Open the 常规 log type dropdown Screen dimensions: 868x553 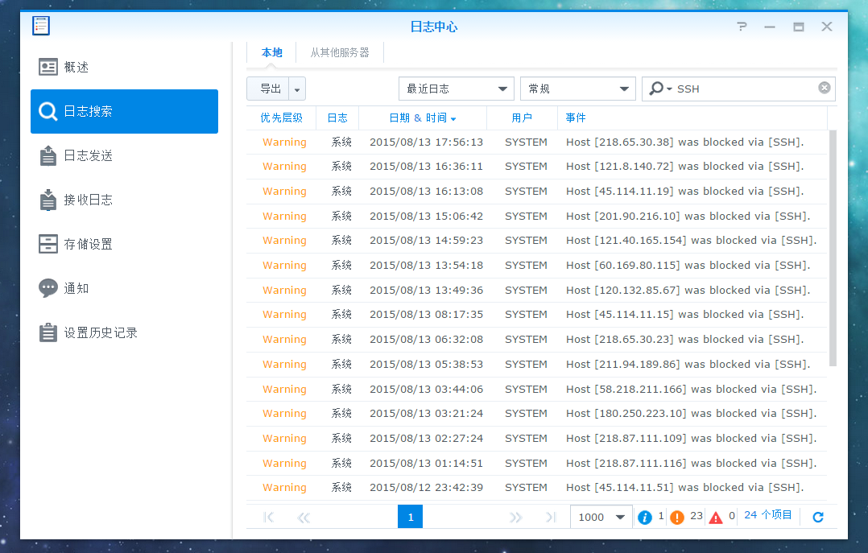(x=577, y=89)
